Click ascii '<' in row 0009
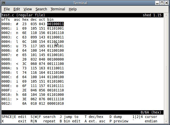 [x=17, y=64]
